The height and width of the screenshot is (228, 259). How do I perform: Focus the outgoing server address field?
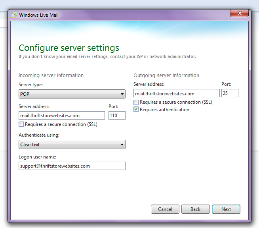tap(177, 93)
